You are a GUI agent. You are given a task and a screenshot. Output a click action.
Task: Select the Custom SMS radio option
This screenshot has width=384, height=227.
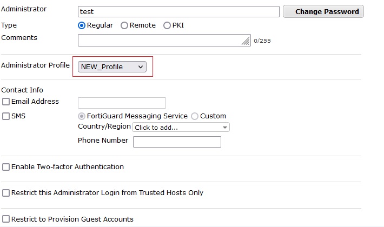pos(195,116)
